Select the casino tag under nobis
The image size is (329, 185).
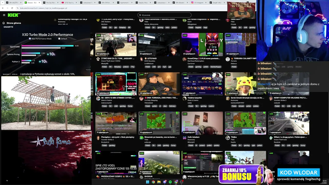pos(211,106)
